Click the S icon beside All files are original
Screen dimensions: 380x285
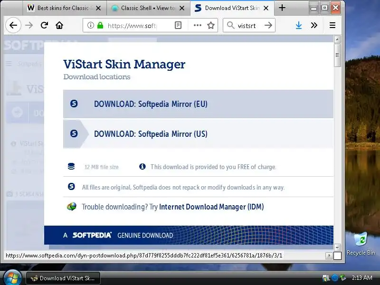click(71, 187)
